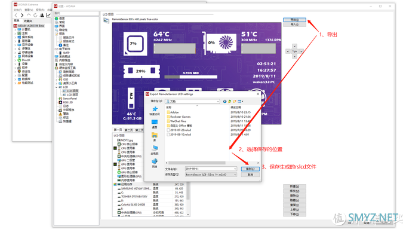Expand 桌面小工具 node in settings tree
Screen dimensions: 406x229
57,83
